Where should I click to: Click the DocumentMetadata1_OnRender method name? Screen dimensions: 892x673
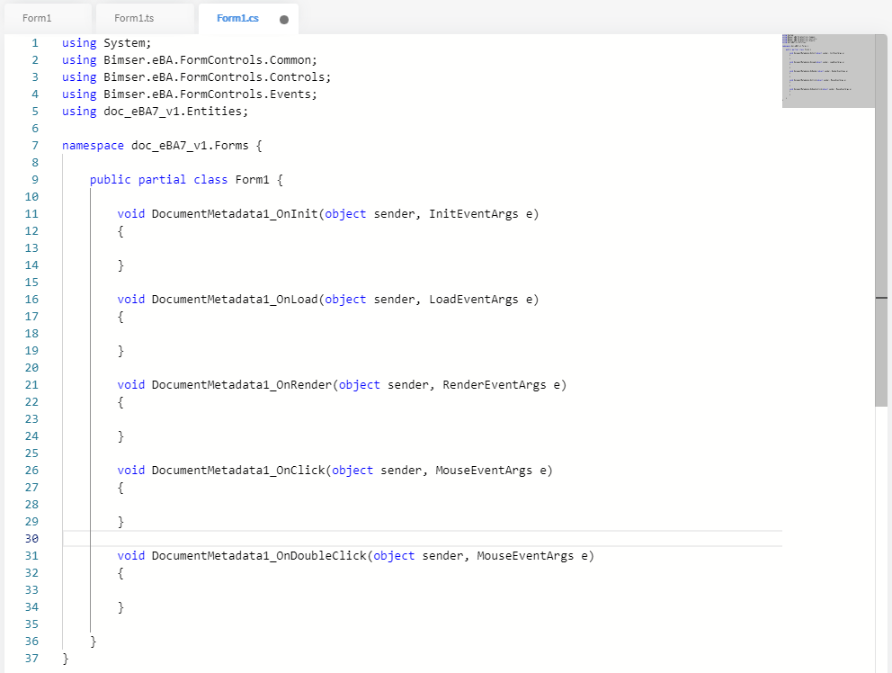point(241,384)
